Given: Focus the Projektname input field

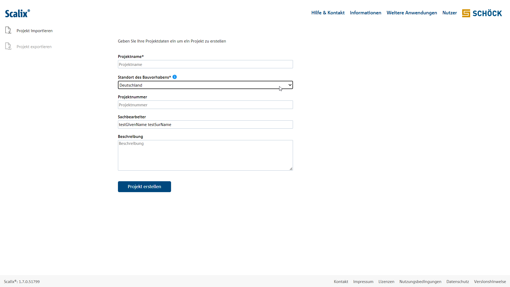Looking at the screenshot, I should tap(205, 64).
